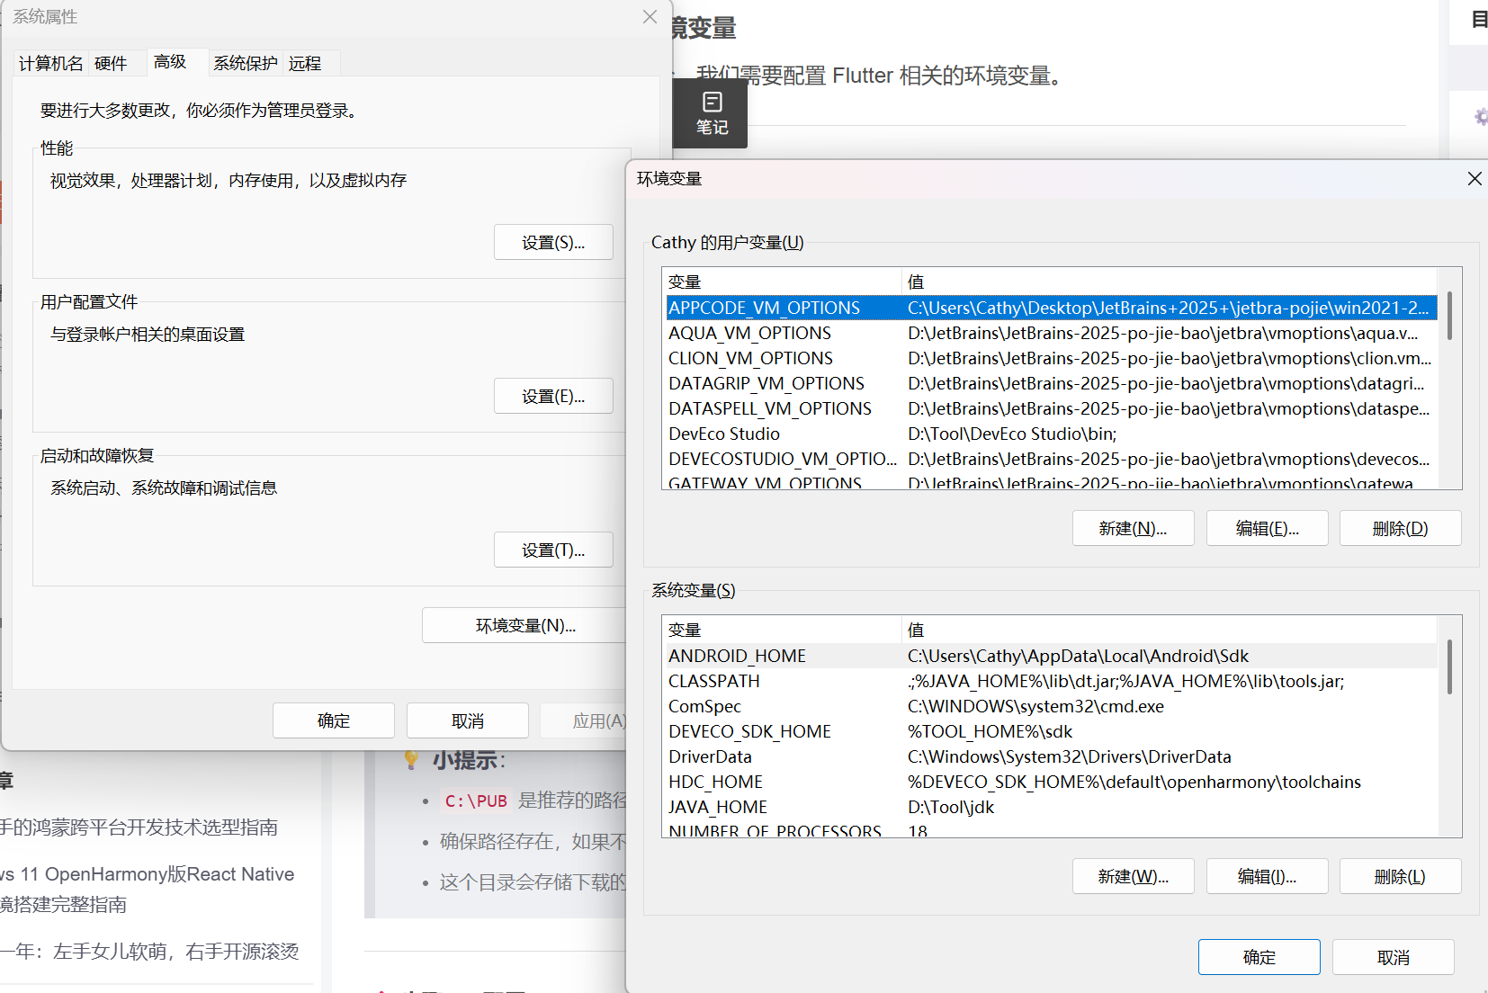Edit system variable with 编辑(I)

1266,877
